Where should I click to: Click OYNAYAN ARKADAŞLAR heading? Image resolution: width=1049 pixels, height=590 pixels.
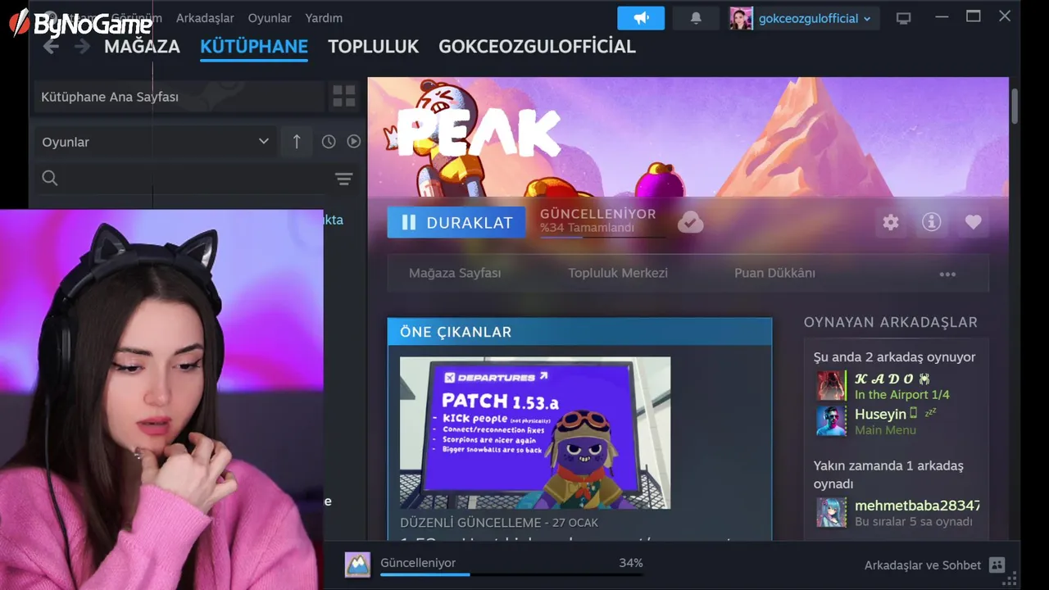[x=891, y=322]
